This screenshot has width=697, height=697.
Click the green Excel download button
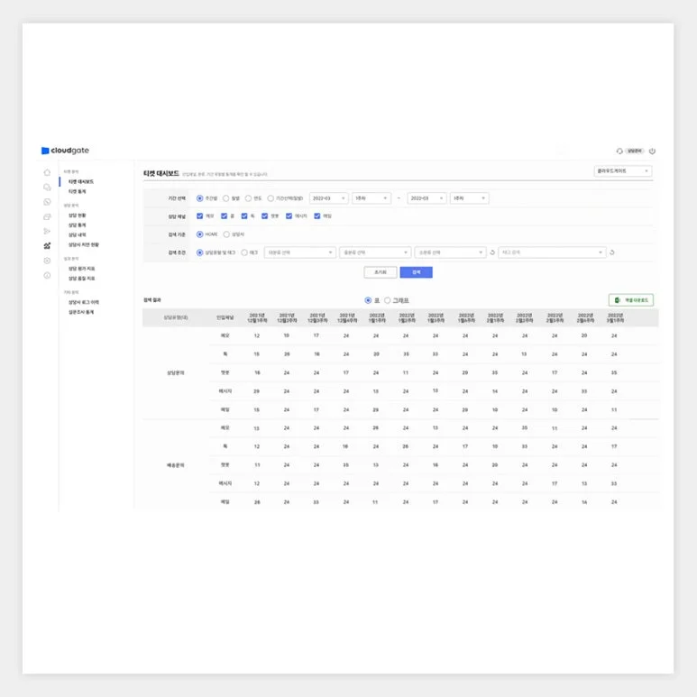click(631, 300)
